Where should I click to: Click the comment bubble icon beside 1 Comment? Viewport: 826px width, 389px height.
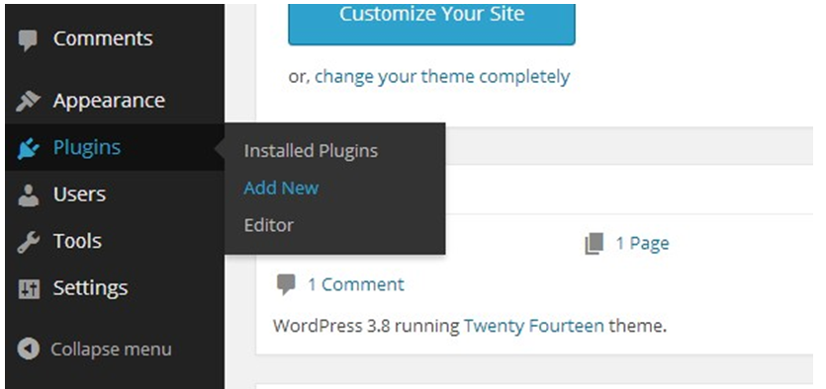click(286, 284)
